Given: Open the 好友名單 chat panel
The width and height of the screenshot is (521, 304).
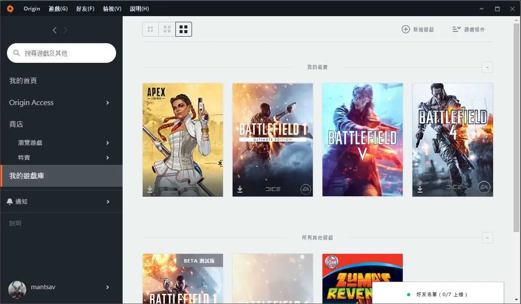Looking at the screenshot, I should tap(438, 293).
